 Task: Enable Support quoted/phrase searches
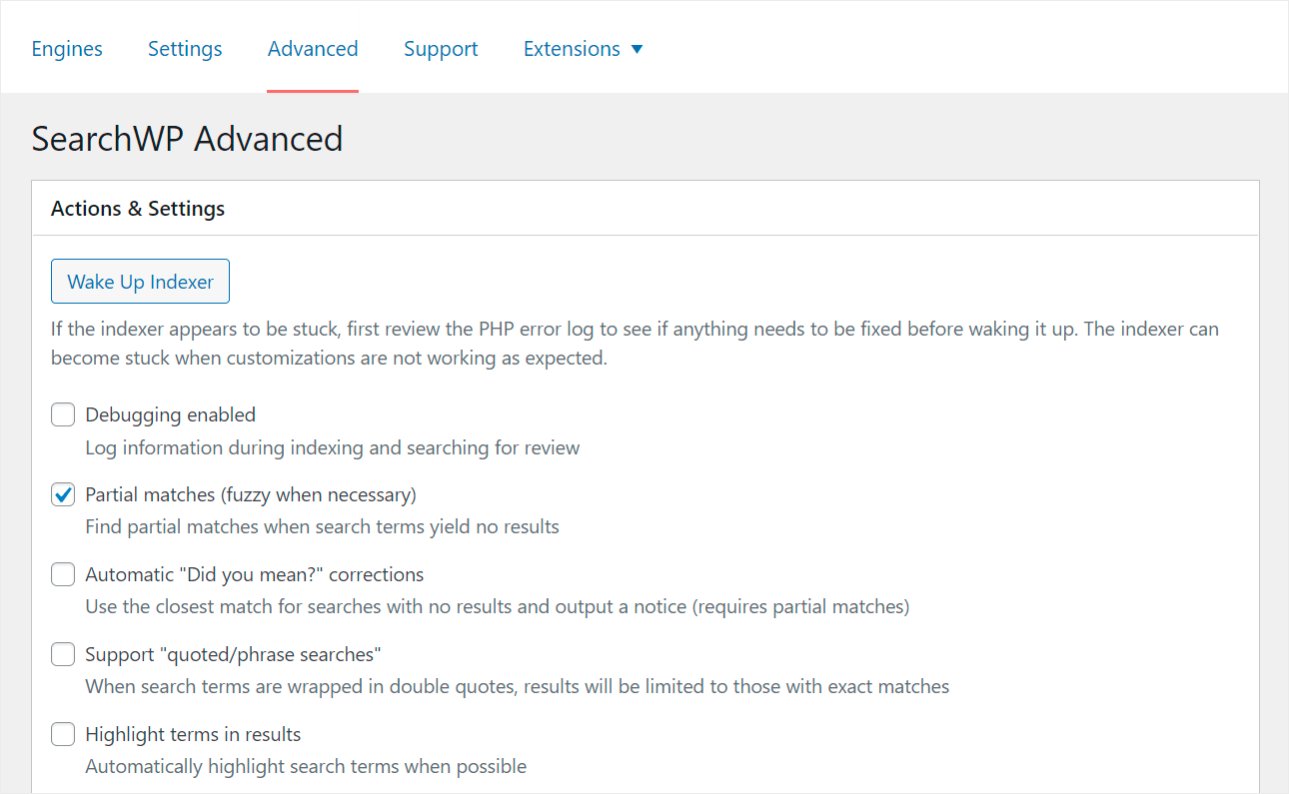pyautogui.click(x=62, y=653)
